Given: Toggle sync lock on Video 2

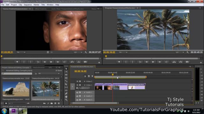Looking at the screenshot, I should pyautogui.click(x=80, y=81).
